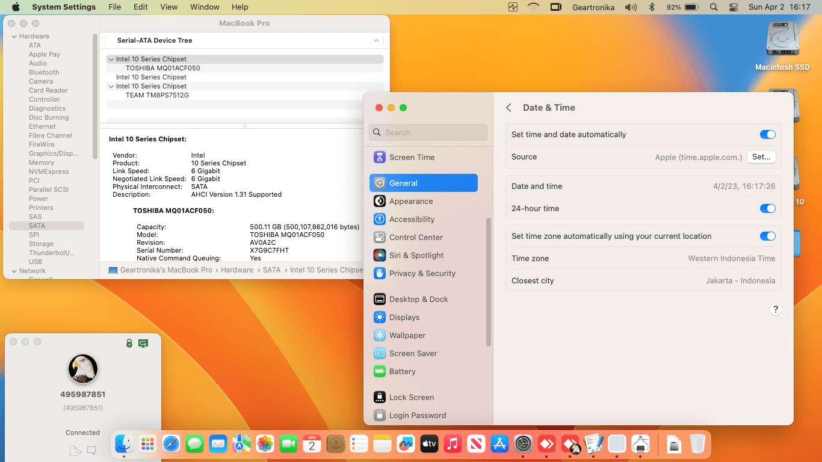
Task: Launch Launchpad from the Dock
Action: pos(147,445)
